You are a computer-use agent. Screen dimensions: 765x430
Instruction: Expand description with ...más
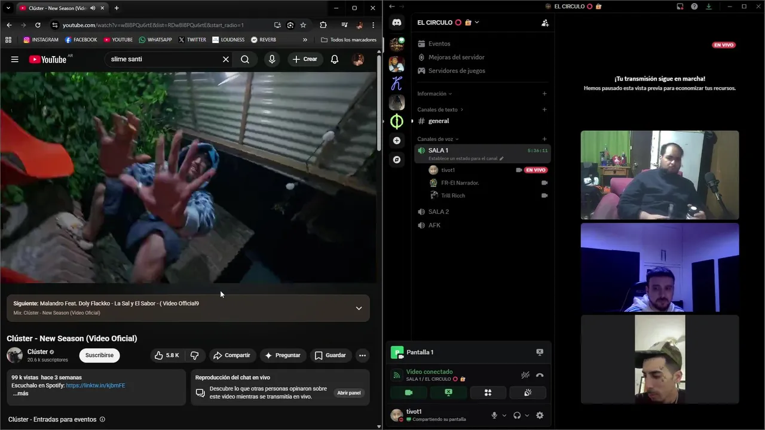click(20, 394)
